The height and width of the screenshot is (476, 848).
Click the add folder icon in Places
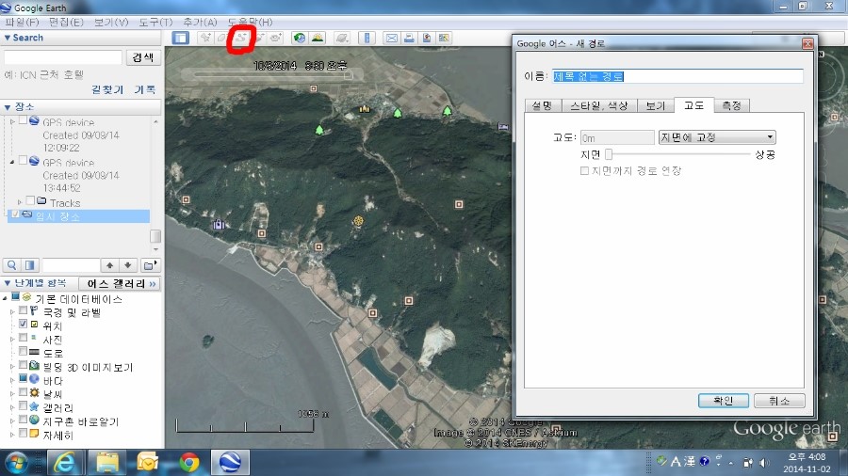[150, 265]
